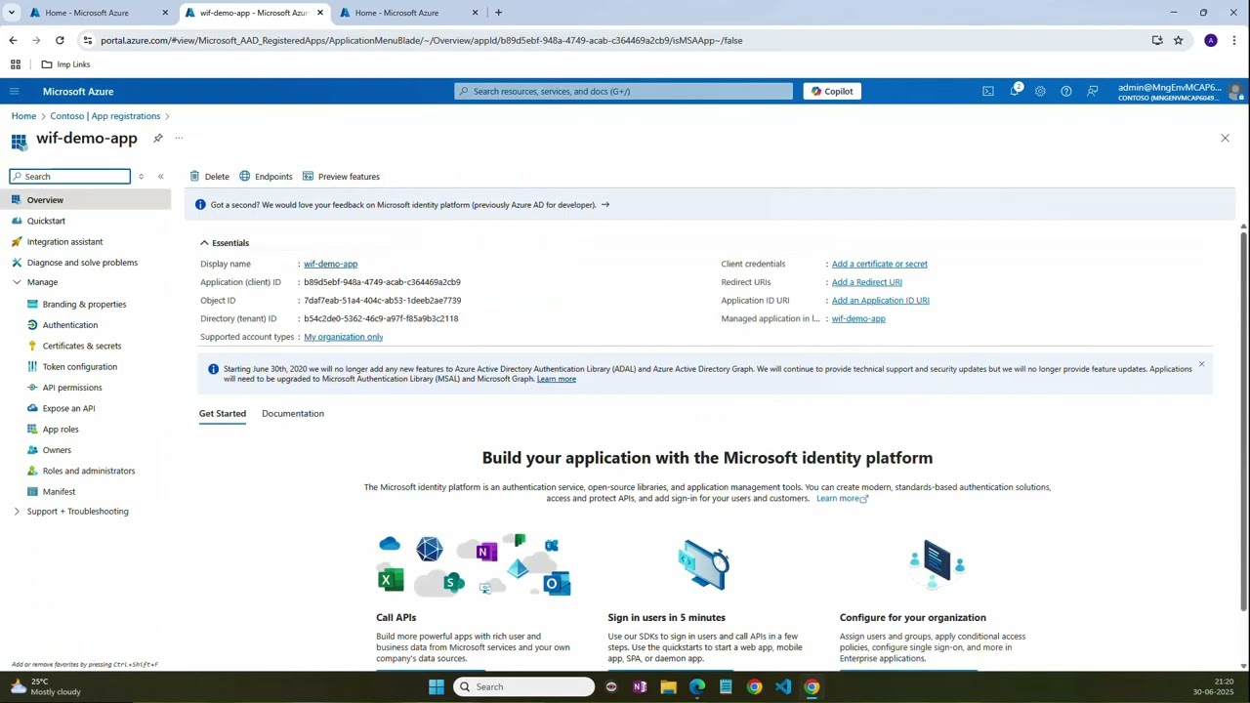Open App roles menu item
The image size is (1250, 703).
tap(61, 429)
